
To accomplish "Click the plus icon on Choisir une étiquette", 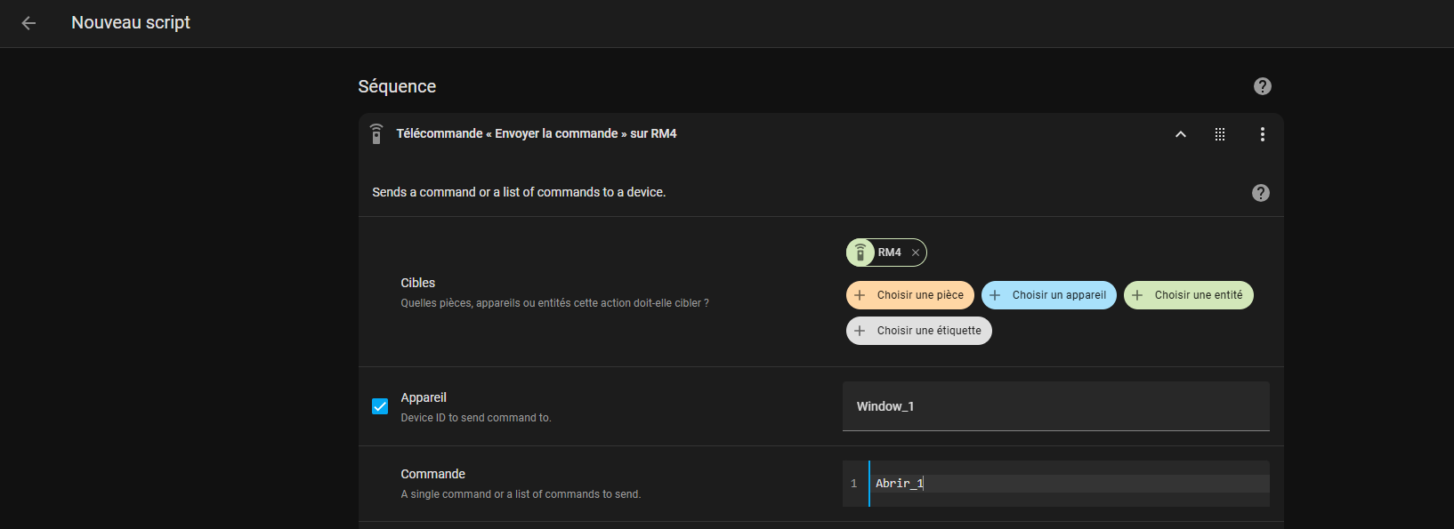I will pos(860,331).
